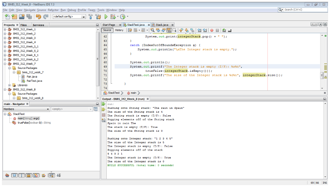This screenshot has height=187, width=330.
Task: Select Find Selection magnifier in editor toolbar
Action: (x=153, y=30)
